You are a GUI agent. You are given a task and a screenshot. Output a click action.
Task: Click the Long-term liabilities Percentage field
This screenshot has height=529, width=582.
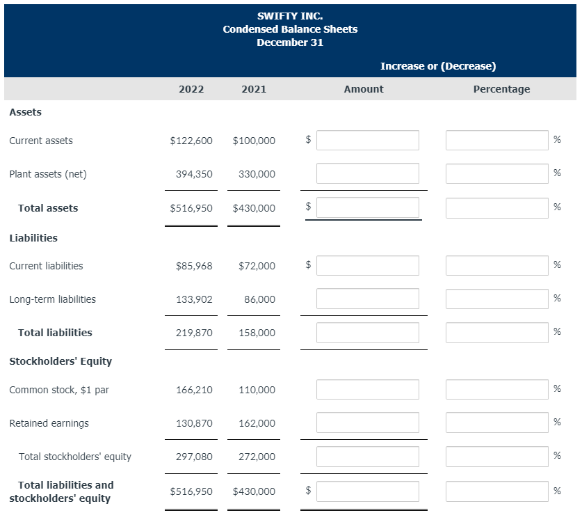coord(496,298)
